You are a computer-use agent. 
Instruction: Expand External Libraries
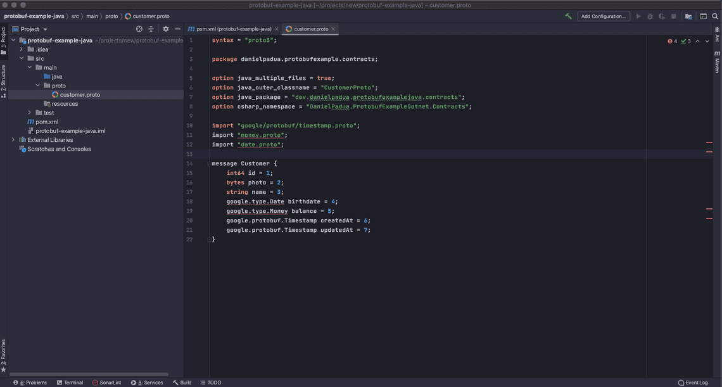point(13,139)
